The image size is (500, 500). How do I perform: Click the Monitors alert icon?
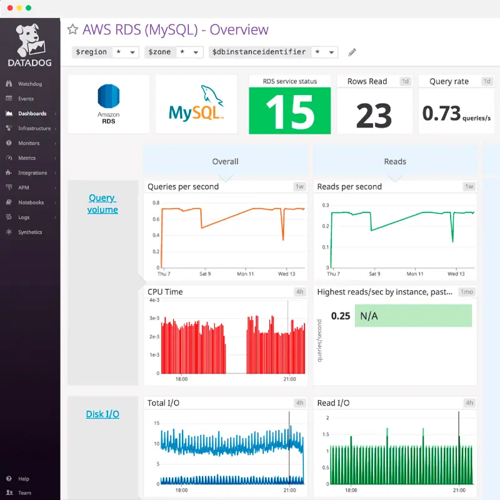coord(9,143)
